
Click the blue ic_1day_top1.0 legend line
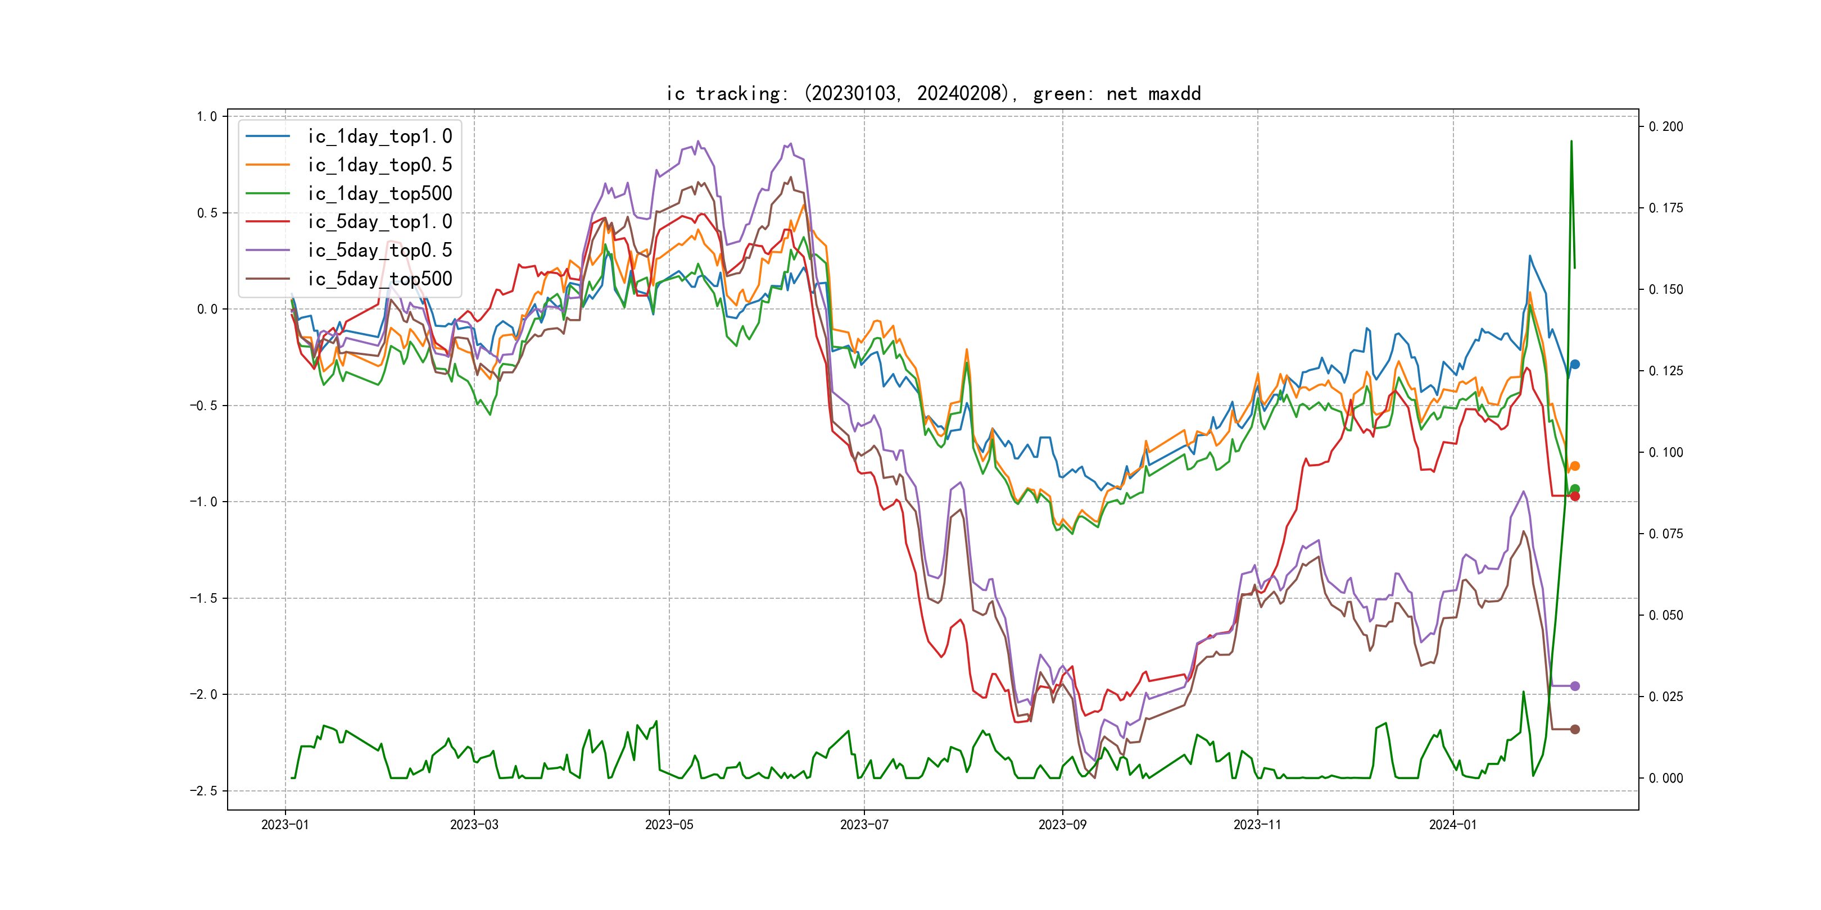click(267, 136)
